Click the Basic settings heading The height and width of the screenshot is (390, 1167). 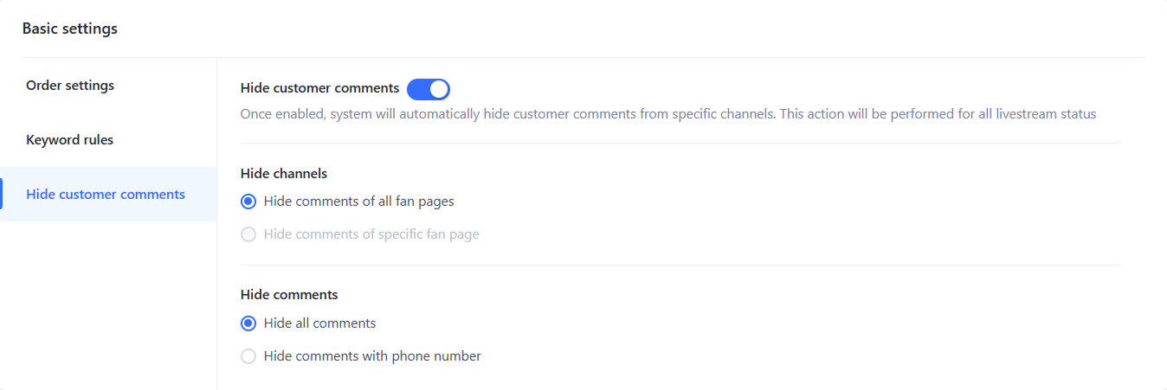pyautogui.click(x=70, y=29)
